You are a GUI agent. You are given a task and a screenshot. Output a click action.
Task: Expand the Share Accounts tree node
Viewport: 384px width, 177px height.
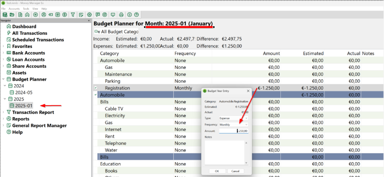(x=3, y=66)
